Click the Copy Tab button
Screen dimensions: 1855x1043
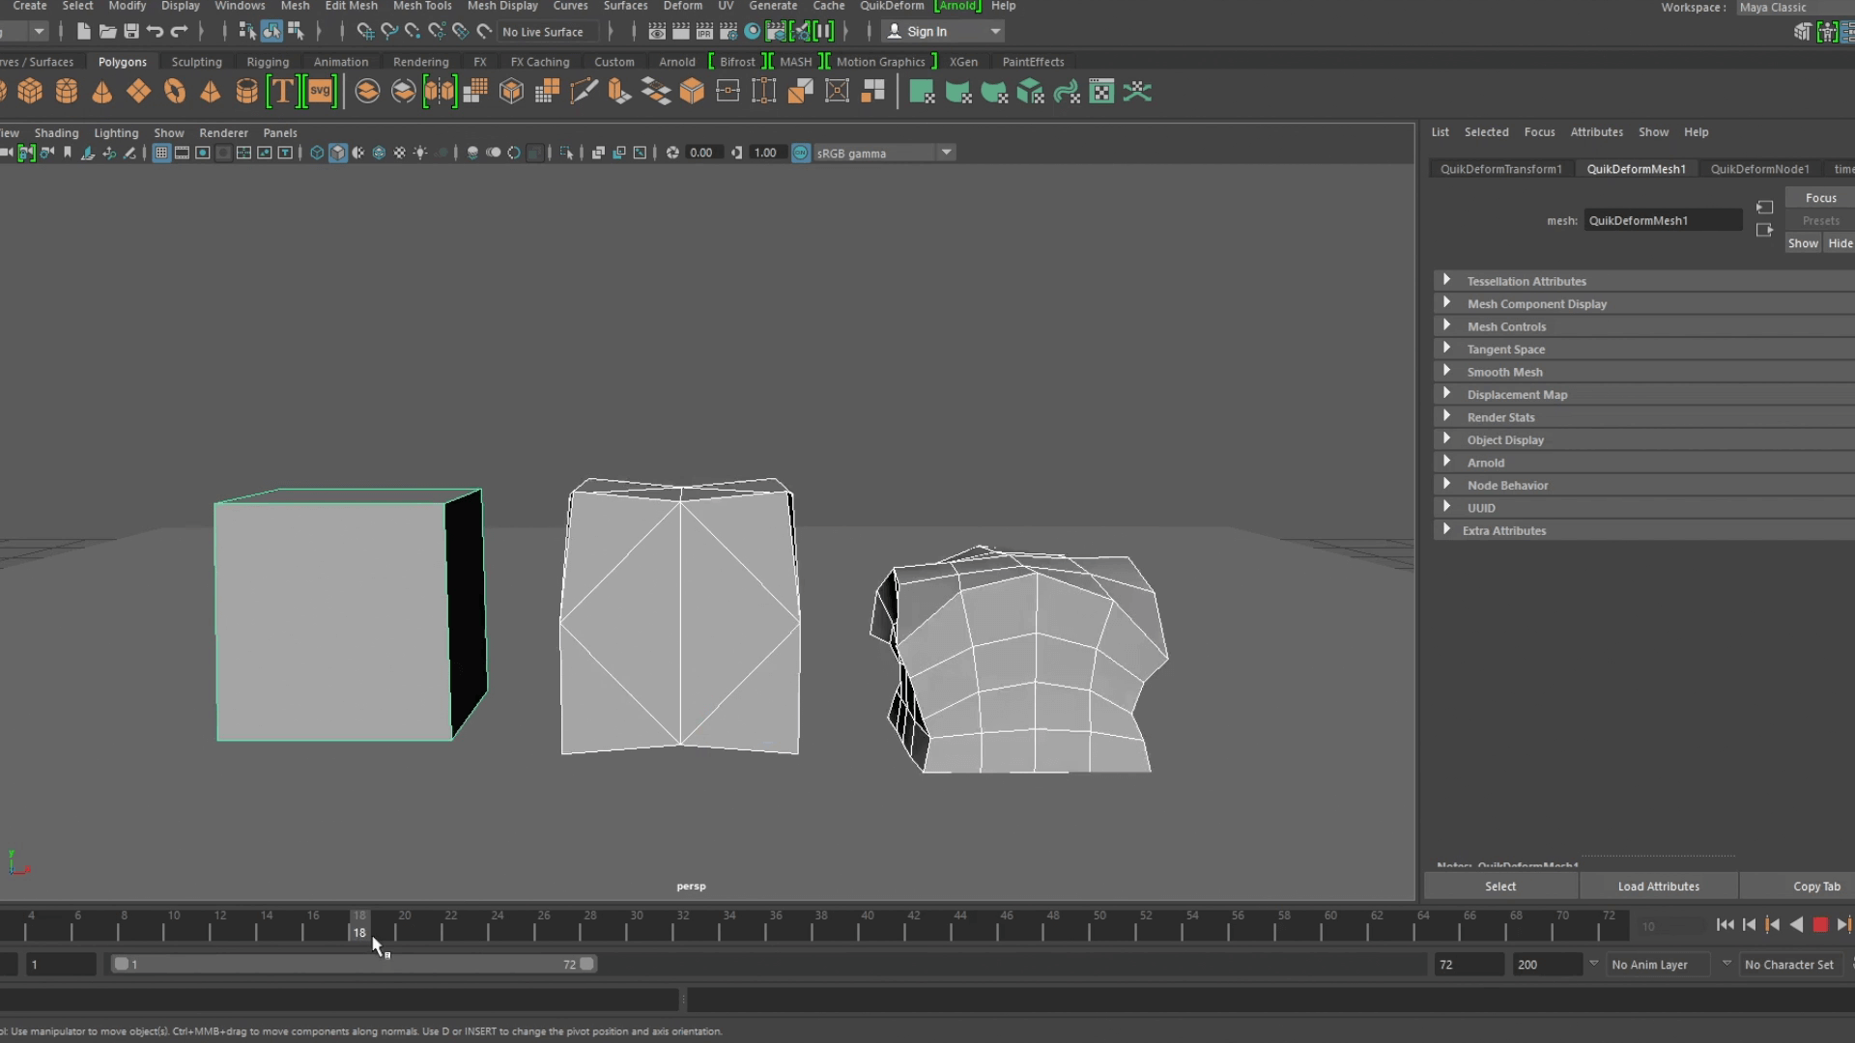click(1815, 886)
